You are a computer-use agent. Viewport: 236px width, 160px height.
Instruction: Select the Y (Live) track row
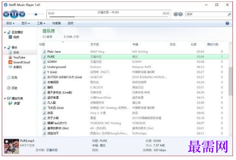(x=135, y=72)
